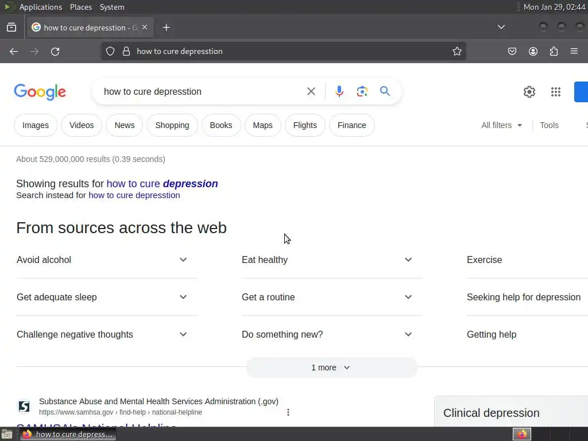Open search Tools
This screenshot has height=441, width=588.
pyautogui.click(x=549, y=125)
